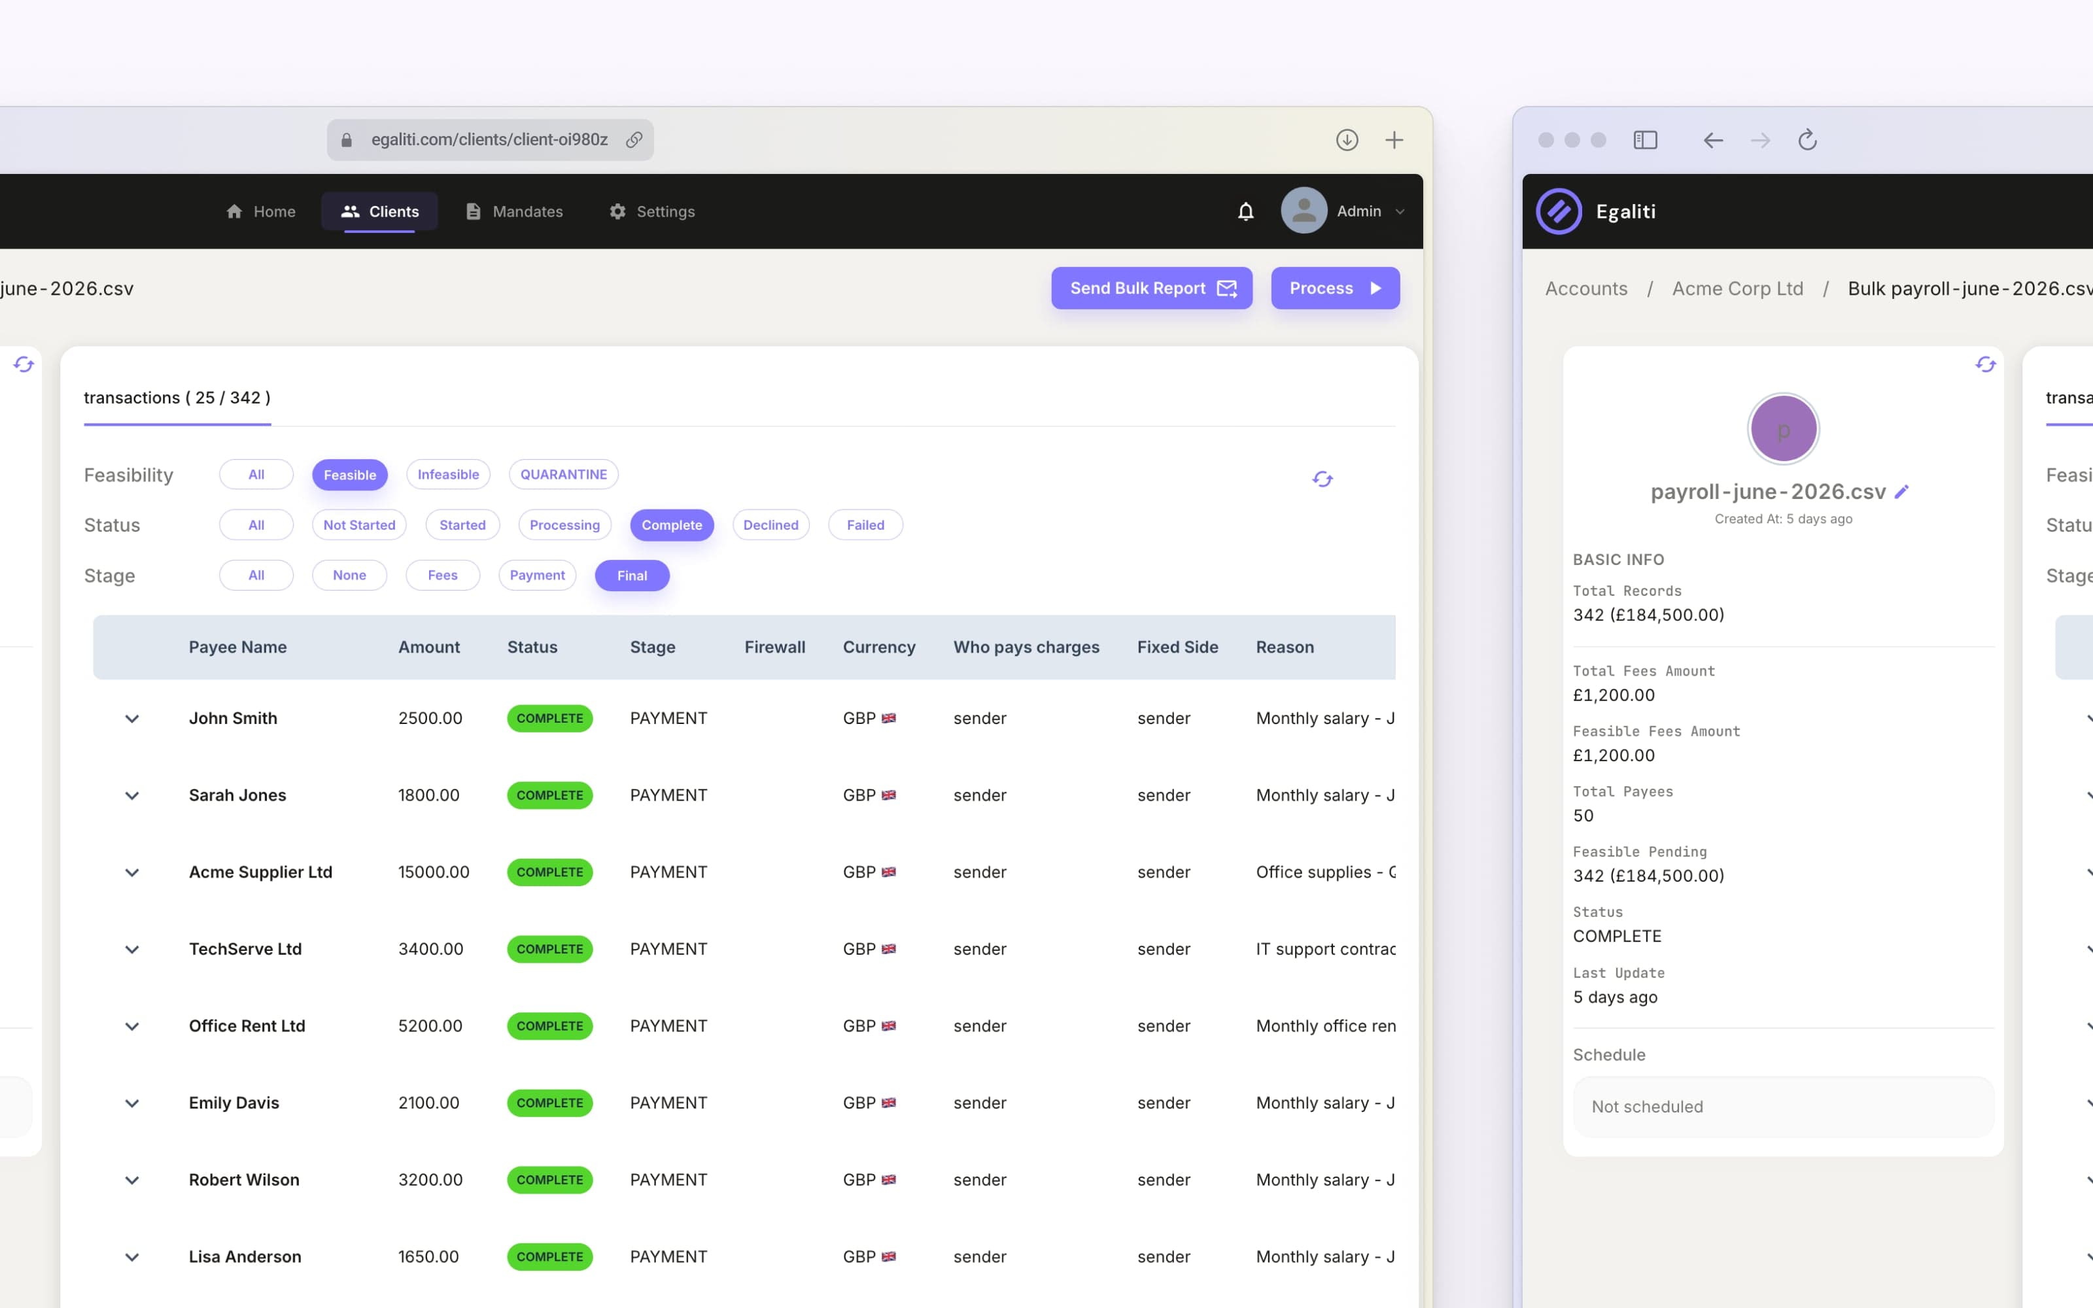Image resolution: width=2093 pixels, height=1308 pixels.
Task: Copy the page link via the chain icon
Action: click(x=634, y=140)
